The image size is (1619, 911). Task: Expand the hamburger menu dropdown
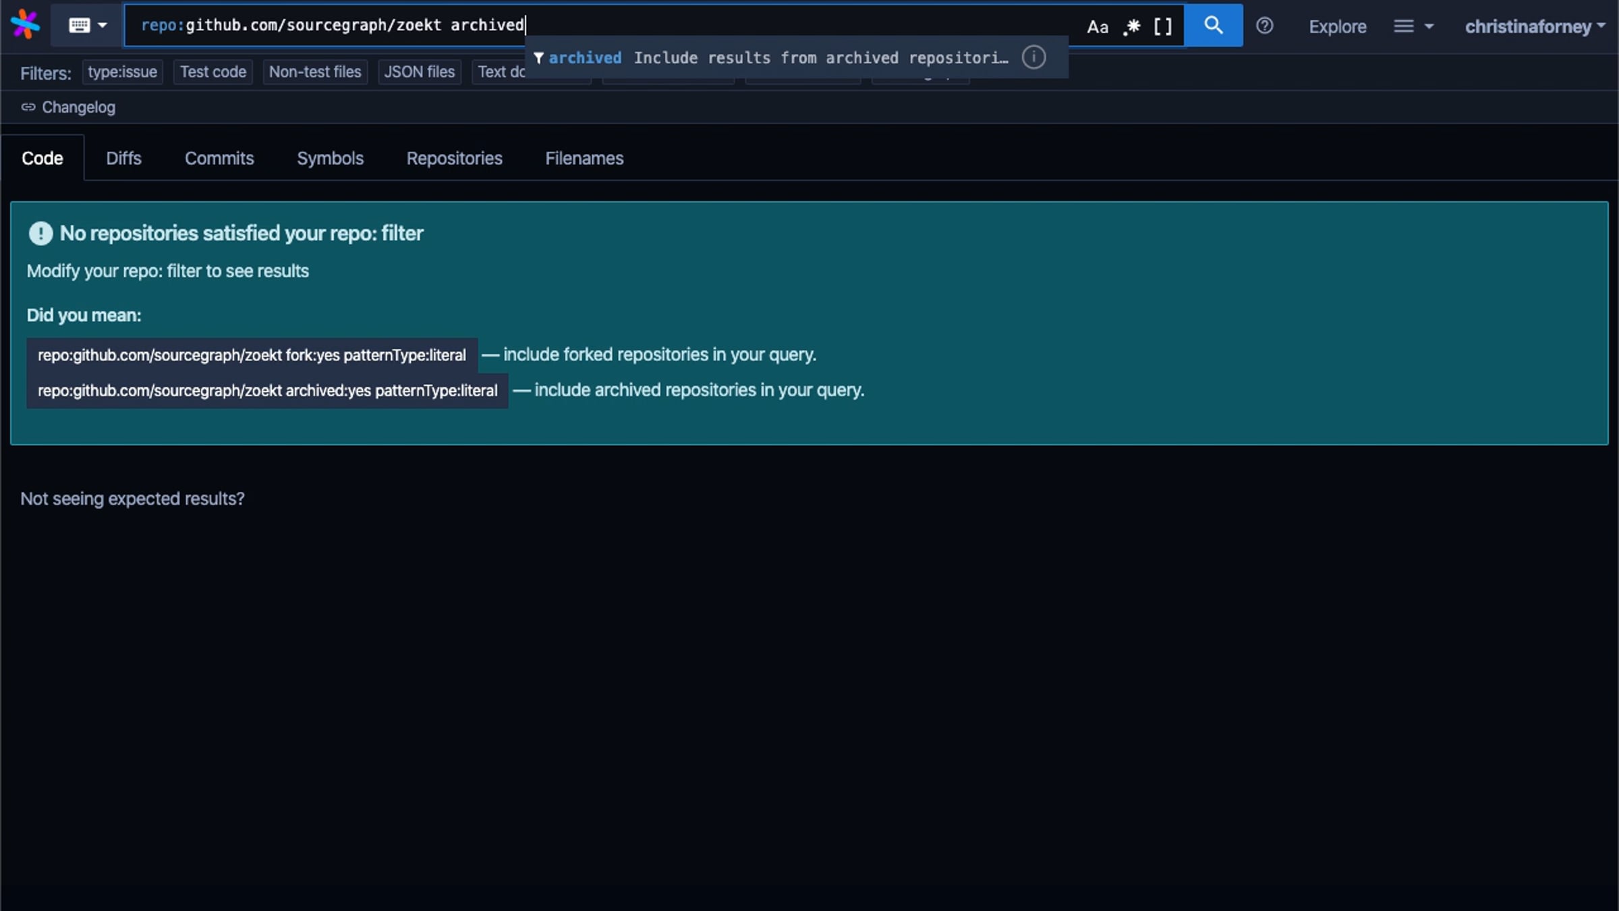[1413, 26]
